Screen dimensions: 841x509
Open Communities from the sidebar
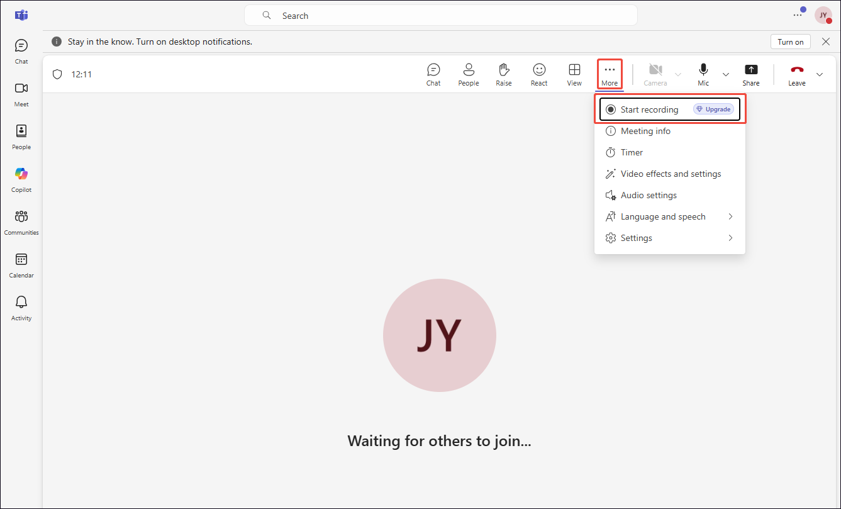coord(21,221)
